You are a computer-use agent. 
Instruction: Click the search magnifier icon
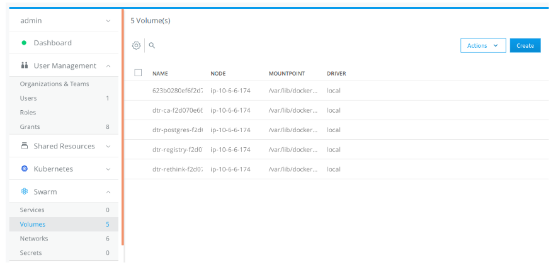[152, 45]
